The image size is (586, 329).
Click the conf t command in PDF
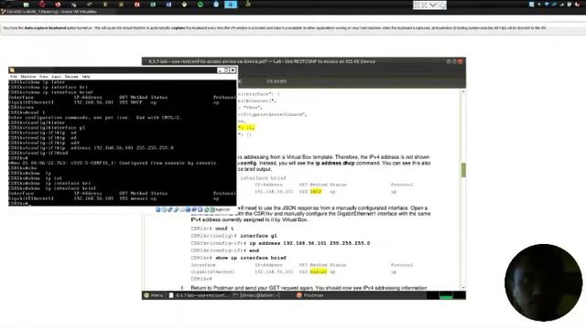click(224, 228)
